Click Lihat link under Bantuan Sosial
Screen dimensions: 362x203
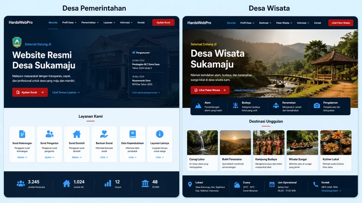point(104,157)
